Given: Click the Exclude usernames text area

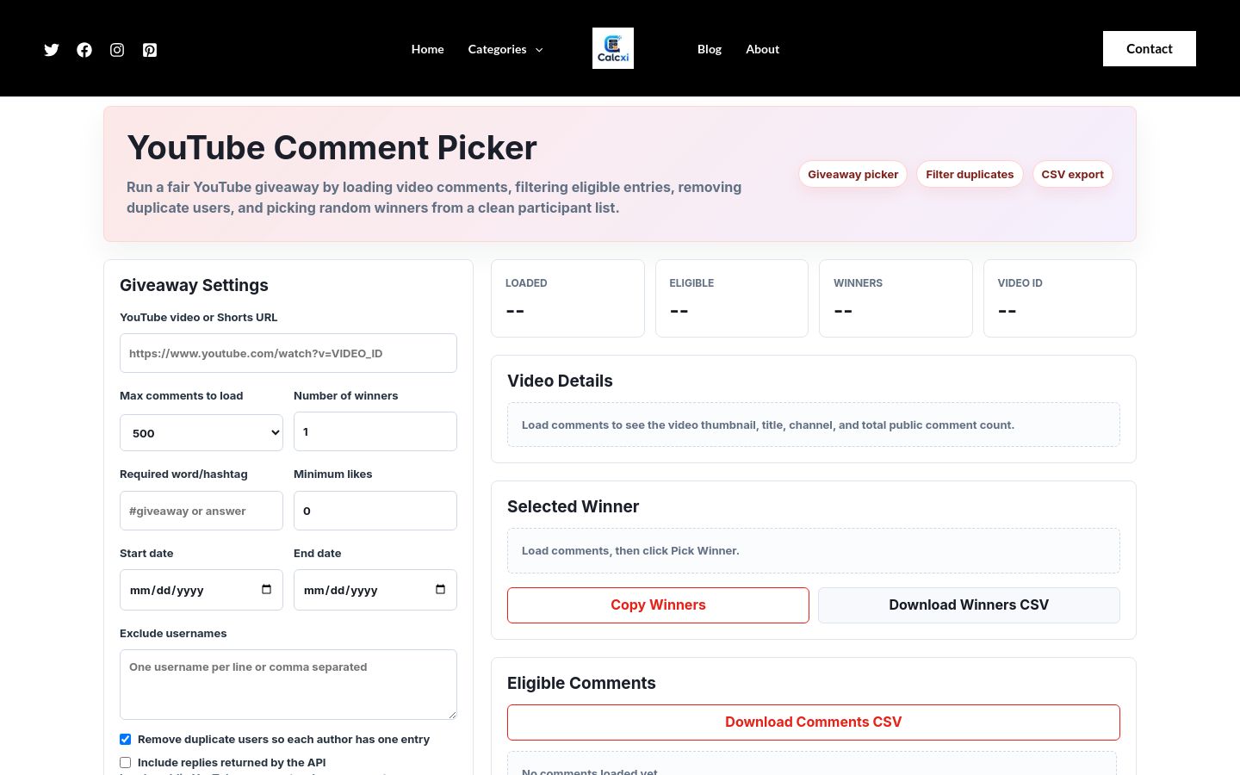Looking at the screenshot, I should tap(288, 685).
